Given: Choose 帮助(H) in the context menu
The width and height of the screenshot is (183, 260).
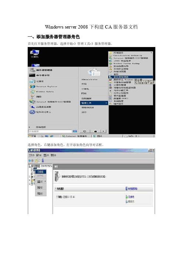Looking at the screenshot, I should pos(41,193).
